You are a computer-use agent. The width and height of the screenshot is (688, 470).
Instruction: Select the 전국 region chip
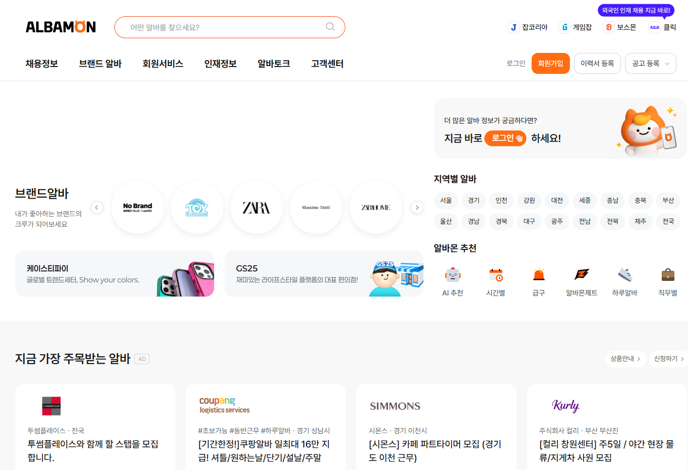[668, 222]
